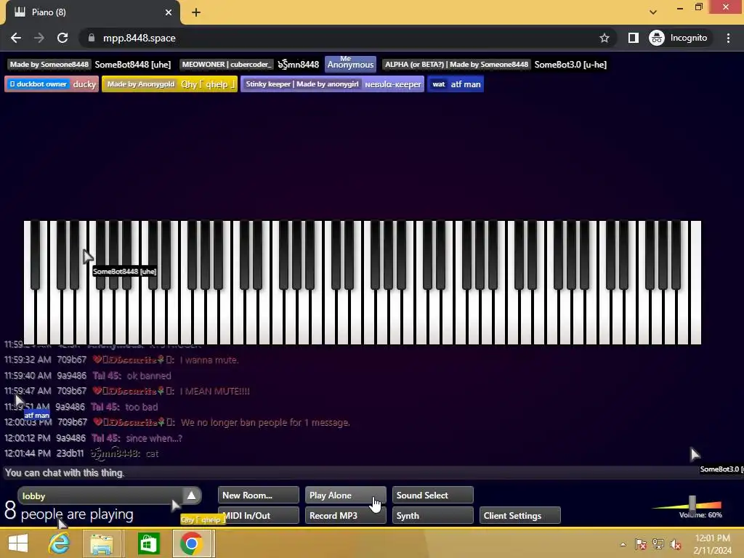Open File Explorer from taskbar
The image size is (744, 558).
102,543
